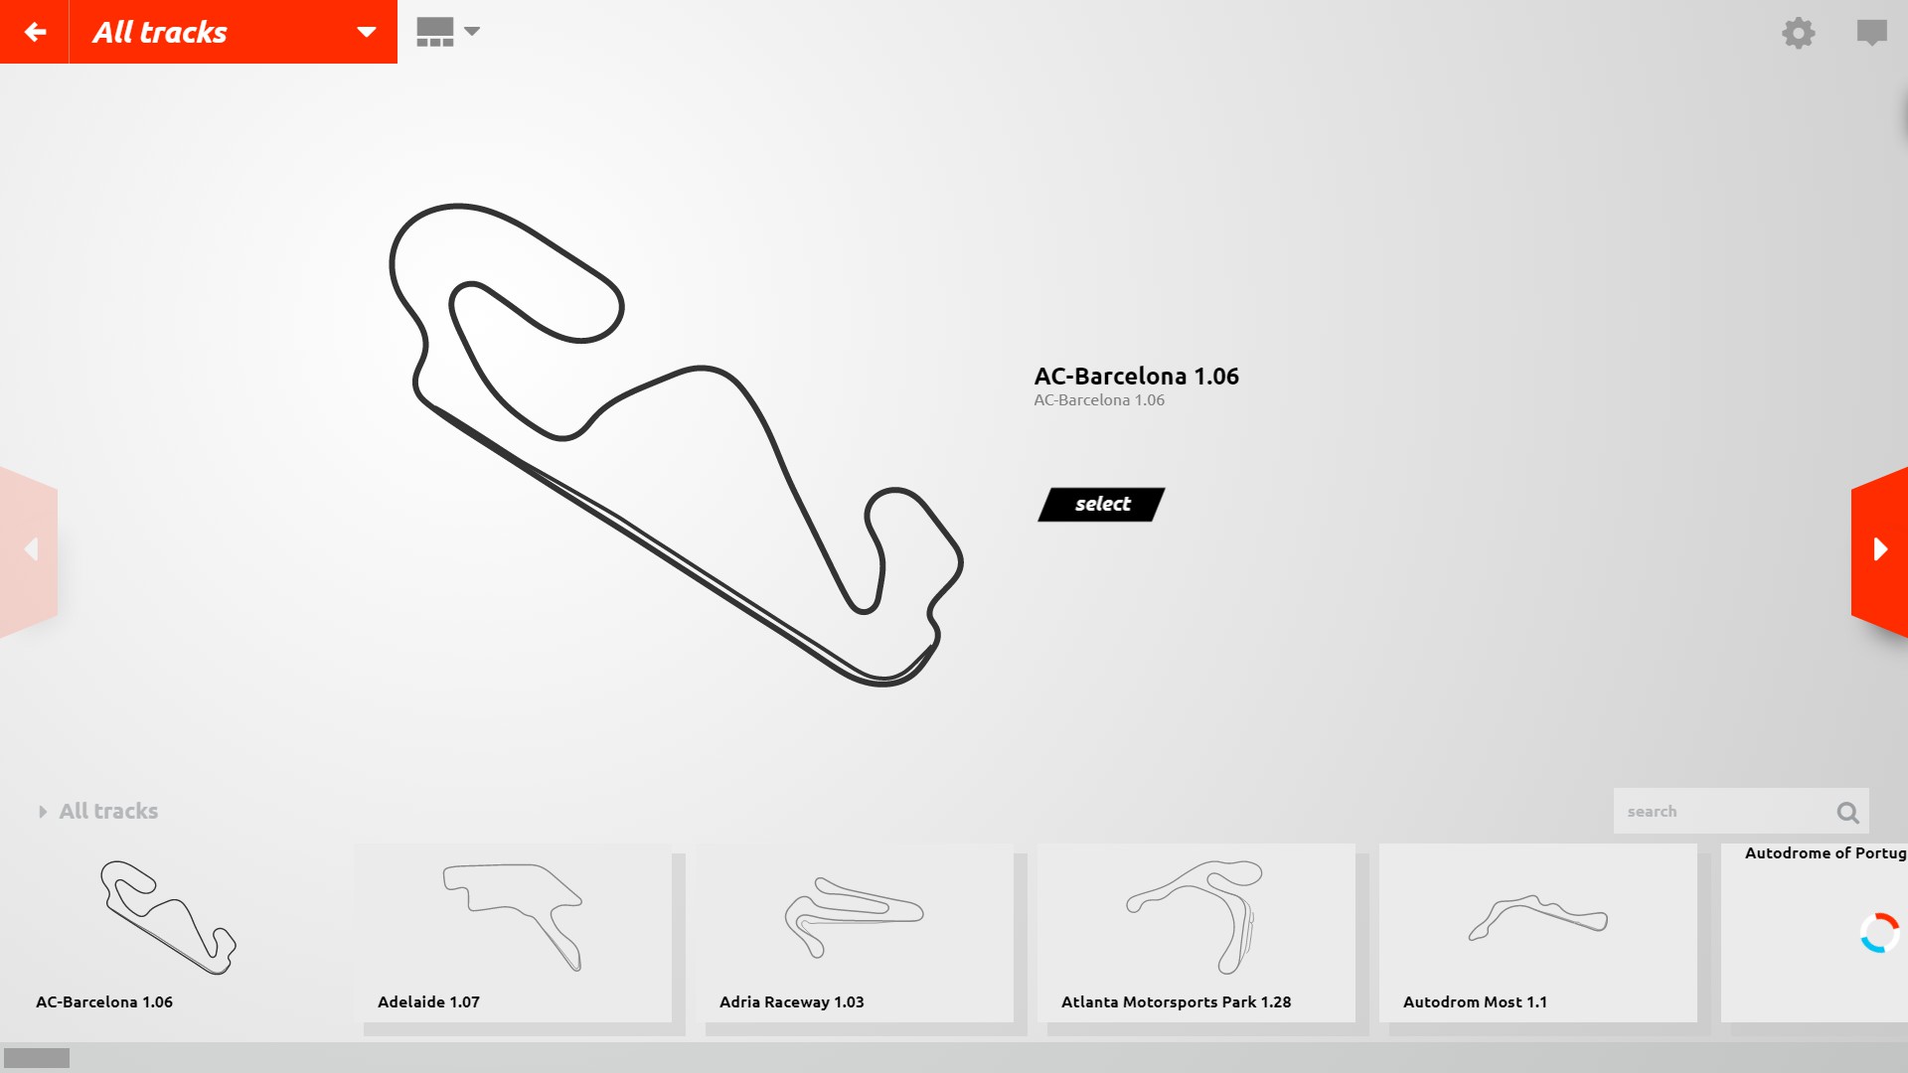The image size is (1908, 1073).
Task: Click the search magnifier icon
Action: click(1847, 813)
